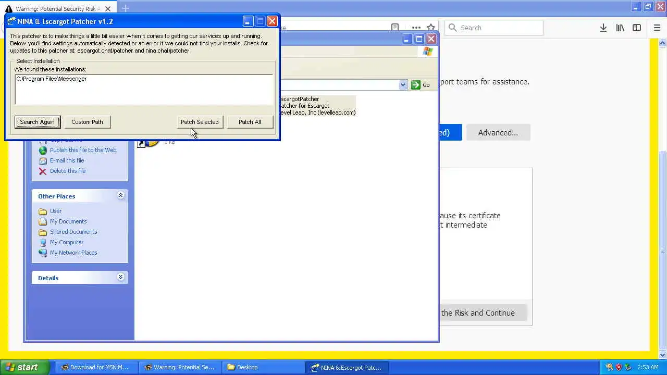667x375 pixels.
Task: Click the red X delete icon
Action: pyautogui.click(x=43, y=171)
